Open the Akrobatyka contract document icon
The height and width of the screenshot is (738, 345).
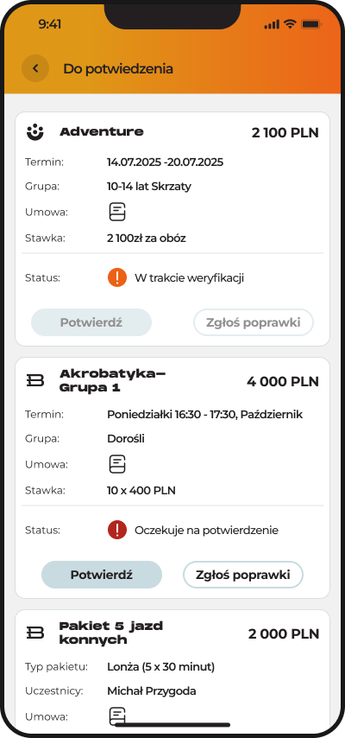tap(117, 465)
